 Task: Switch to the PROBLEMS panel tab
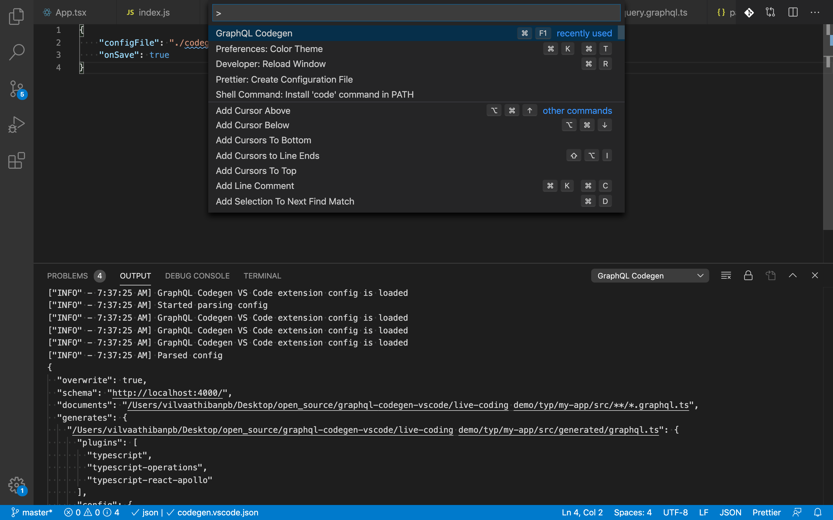pos(67,276)
